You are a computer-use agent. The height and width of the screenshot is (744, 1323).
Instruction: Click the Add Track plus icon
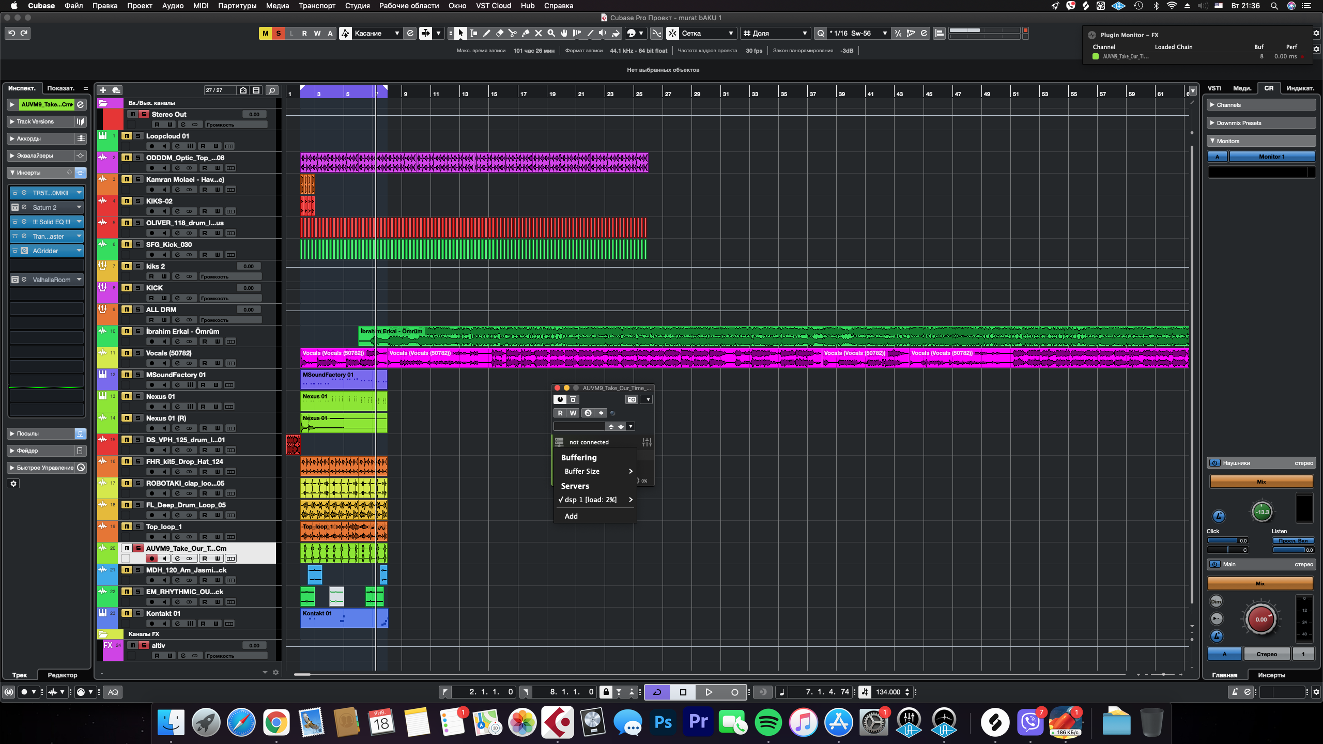pyautogui.click(x=103, y=90)
